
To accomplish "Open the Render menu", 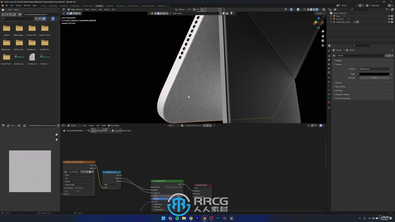I will click(19, 6).
